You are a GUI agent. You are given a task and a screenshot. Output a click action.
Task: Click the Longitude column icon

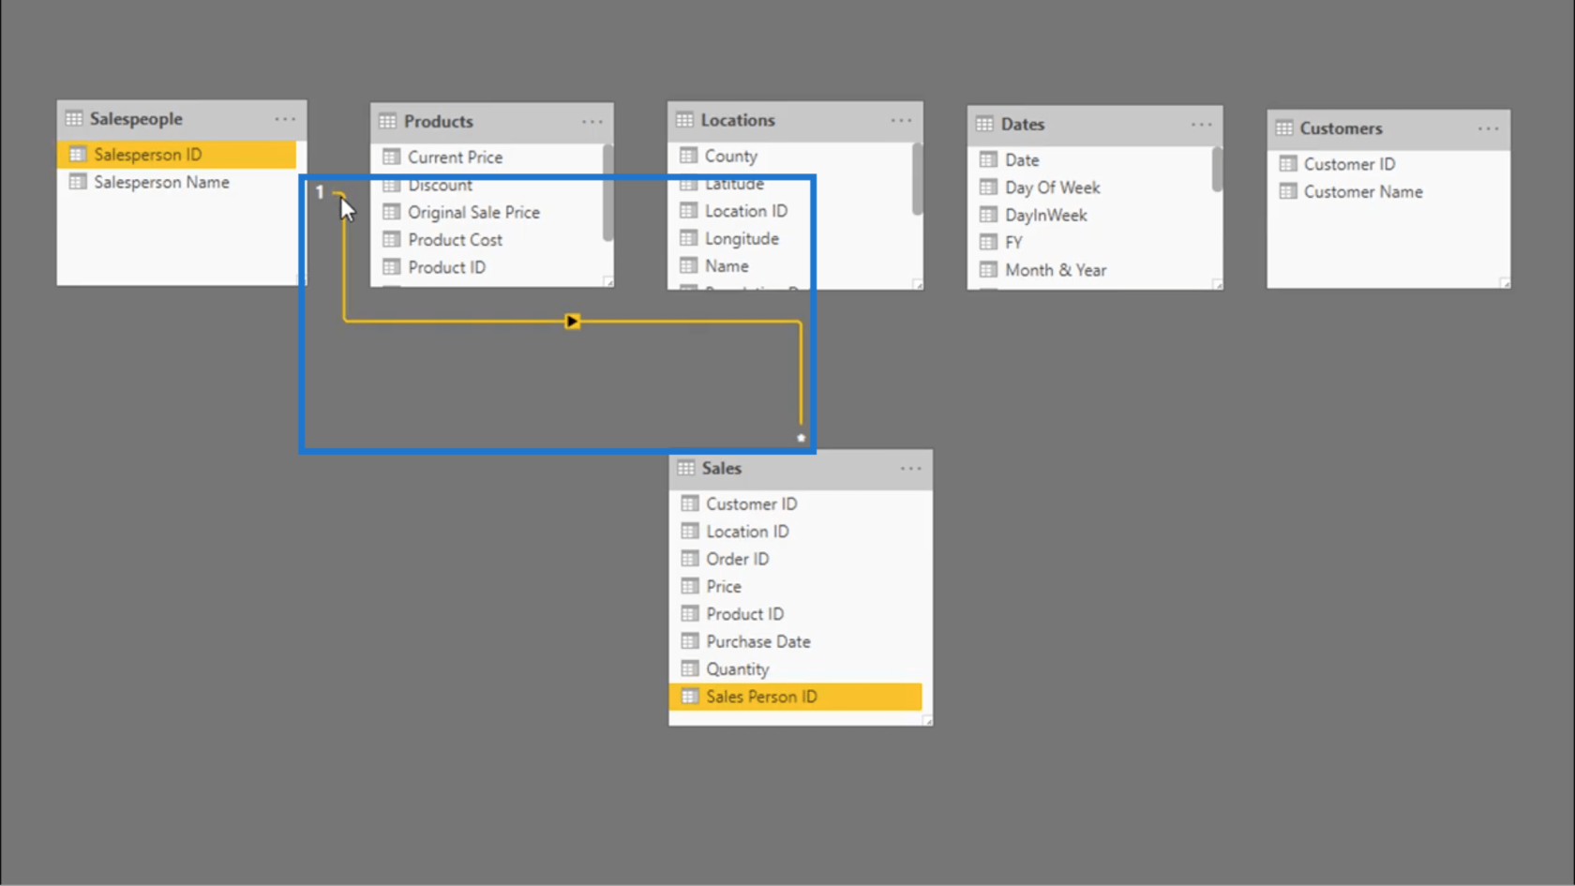(689, 238)
